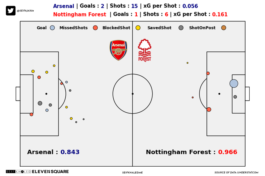This screenshot has width=265, height=176.
Task: Click the red MissedShots legend circle
Action: point(95,28)
